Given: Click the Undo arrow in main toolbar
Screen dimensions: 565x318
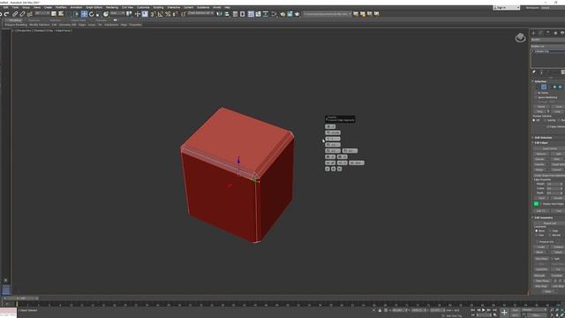Looking at the screenshot, I should (1, 14).
